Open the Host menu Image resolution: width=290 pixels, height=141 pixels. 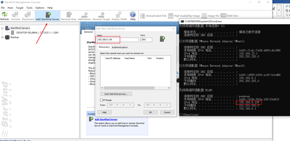point(10,8)
